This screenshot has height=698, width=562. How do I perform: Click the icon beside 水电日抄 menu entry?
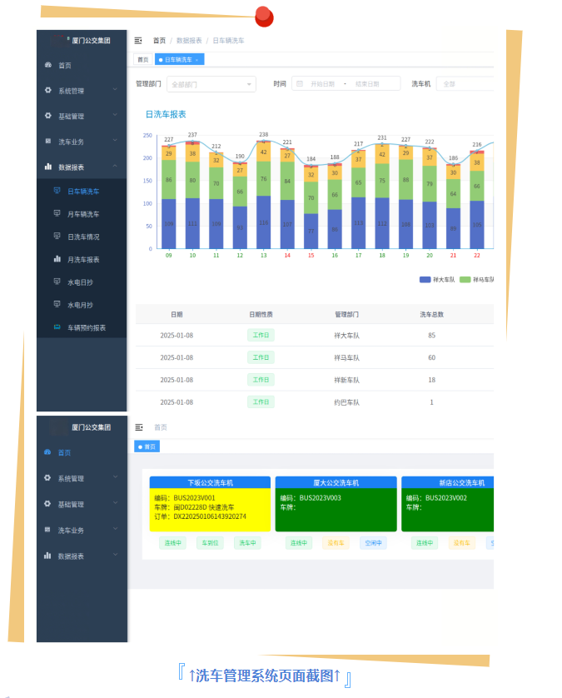coord(57,282)
